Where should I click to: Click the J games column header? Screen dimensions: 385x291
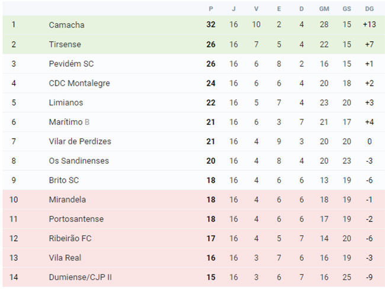pyautogui.click(x=233, y=9)
